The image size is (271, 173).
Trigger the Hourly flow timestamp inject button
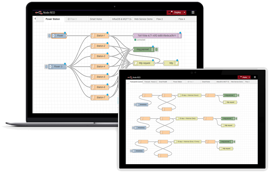coord(135,105)
